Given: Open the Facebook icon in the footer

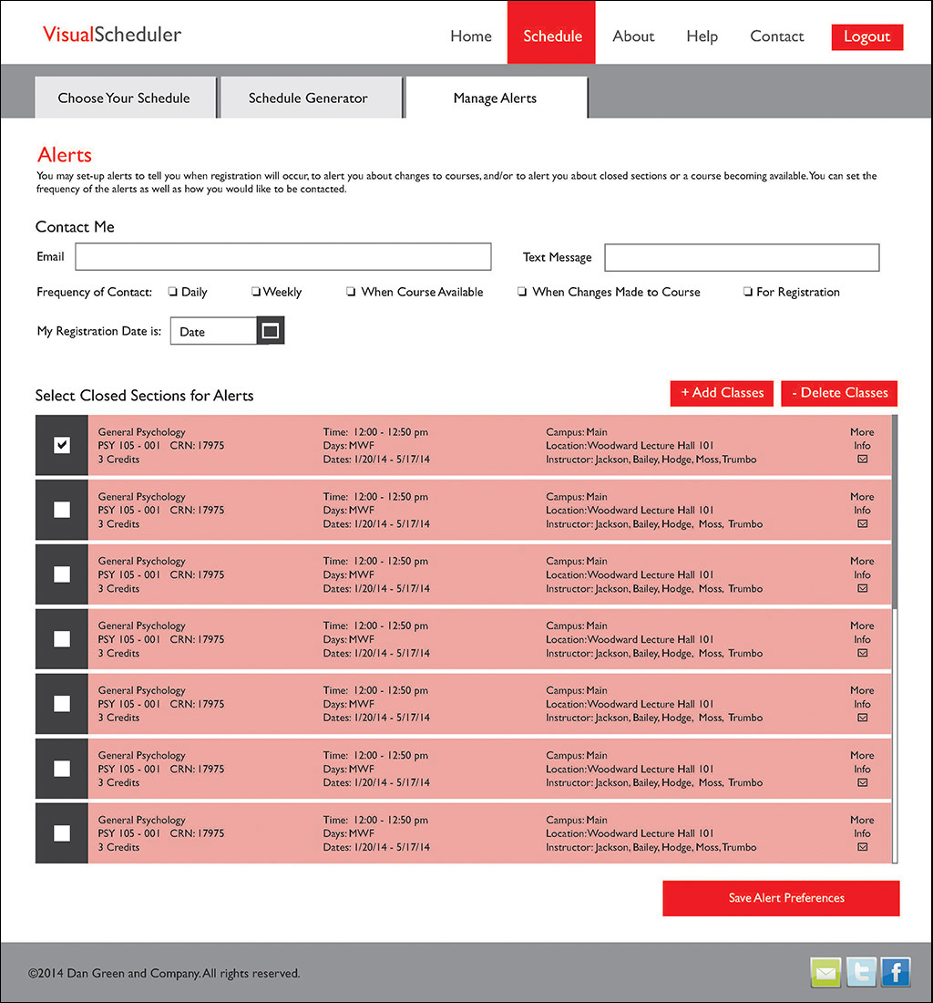Looking at the screenshot, I should pyautogui.click(x=896, y=973).
